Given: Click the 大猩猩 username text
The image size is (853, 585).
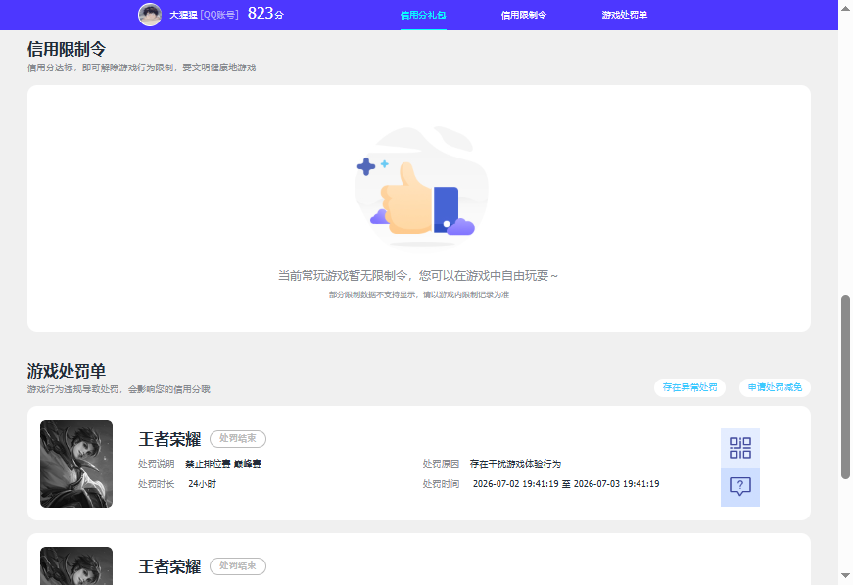Looking at the screenshot, I should [x=183, y=15].
